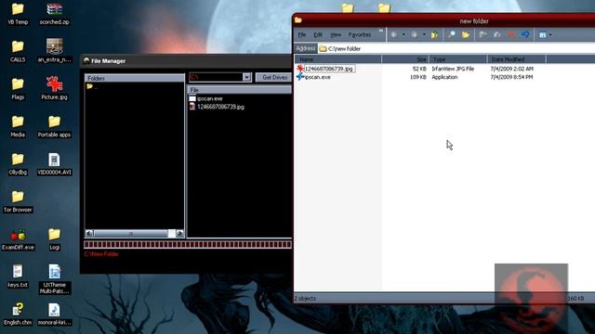Screen dimensions: 595x334
Task: Launch ExamDiff.exe from the desktop
Action: pos(18,239)
